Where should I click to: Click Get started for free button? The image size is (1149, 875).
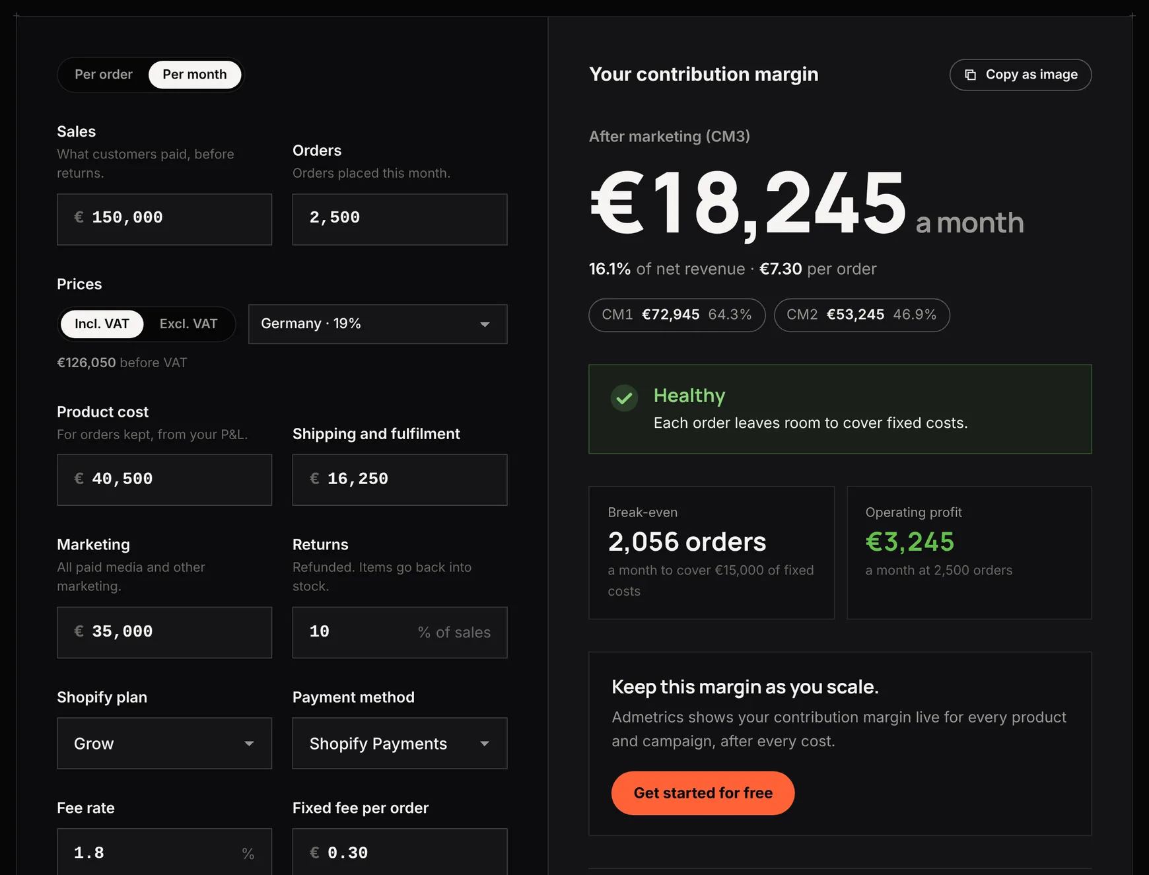[x=703, y=793]
